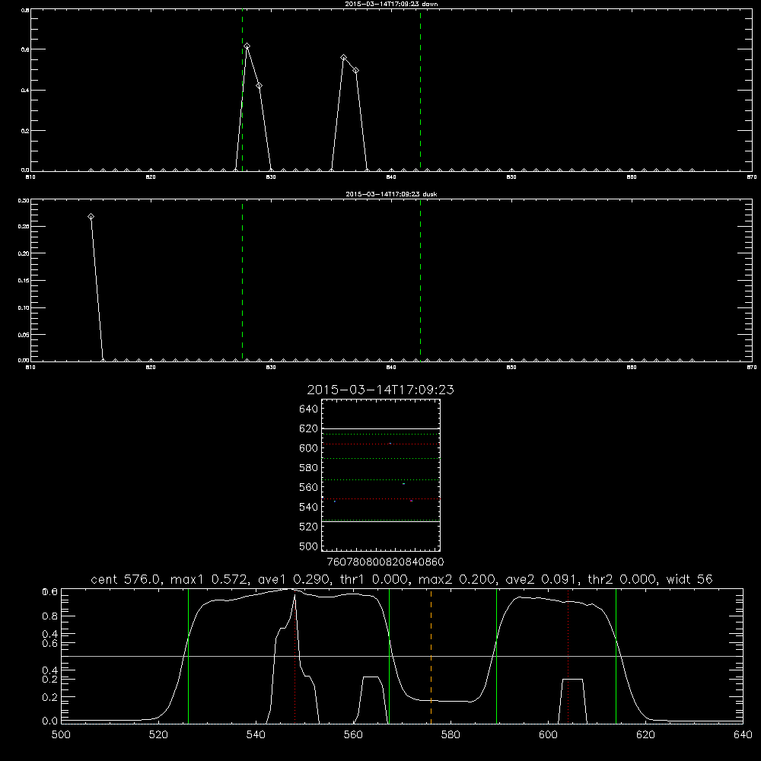
Task: Select the 'max2 0.200' value
Action: pos(456,579)
